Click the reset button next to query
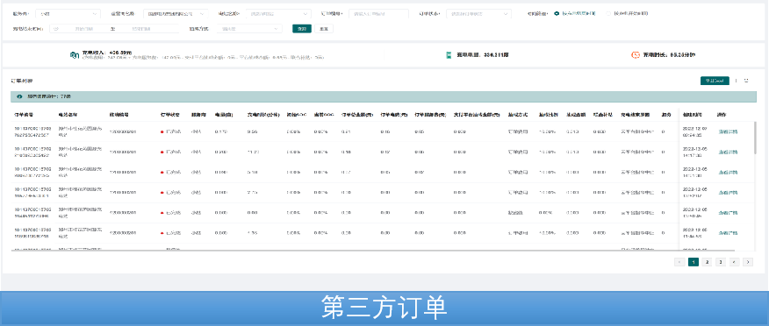The image size is (769, 326). 324,28
